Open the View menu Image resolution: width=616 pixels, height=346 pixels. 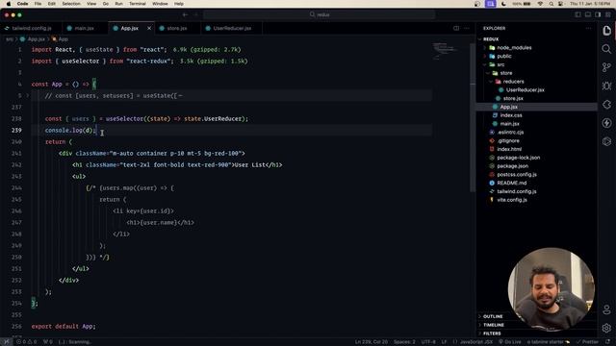[x=91, y=4]
